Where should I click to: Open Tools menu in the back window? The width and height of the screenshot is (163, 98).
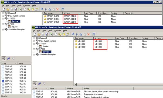(19, 5)
